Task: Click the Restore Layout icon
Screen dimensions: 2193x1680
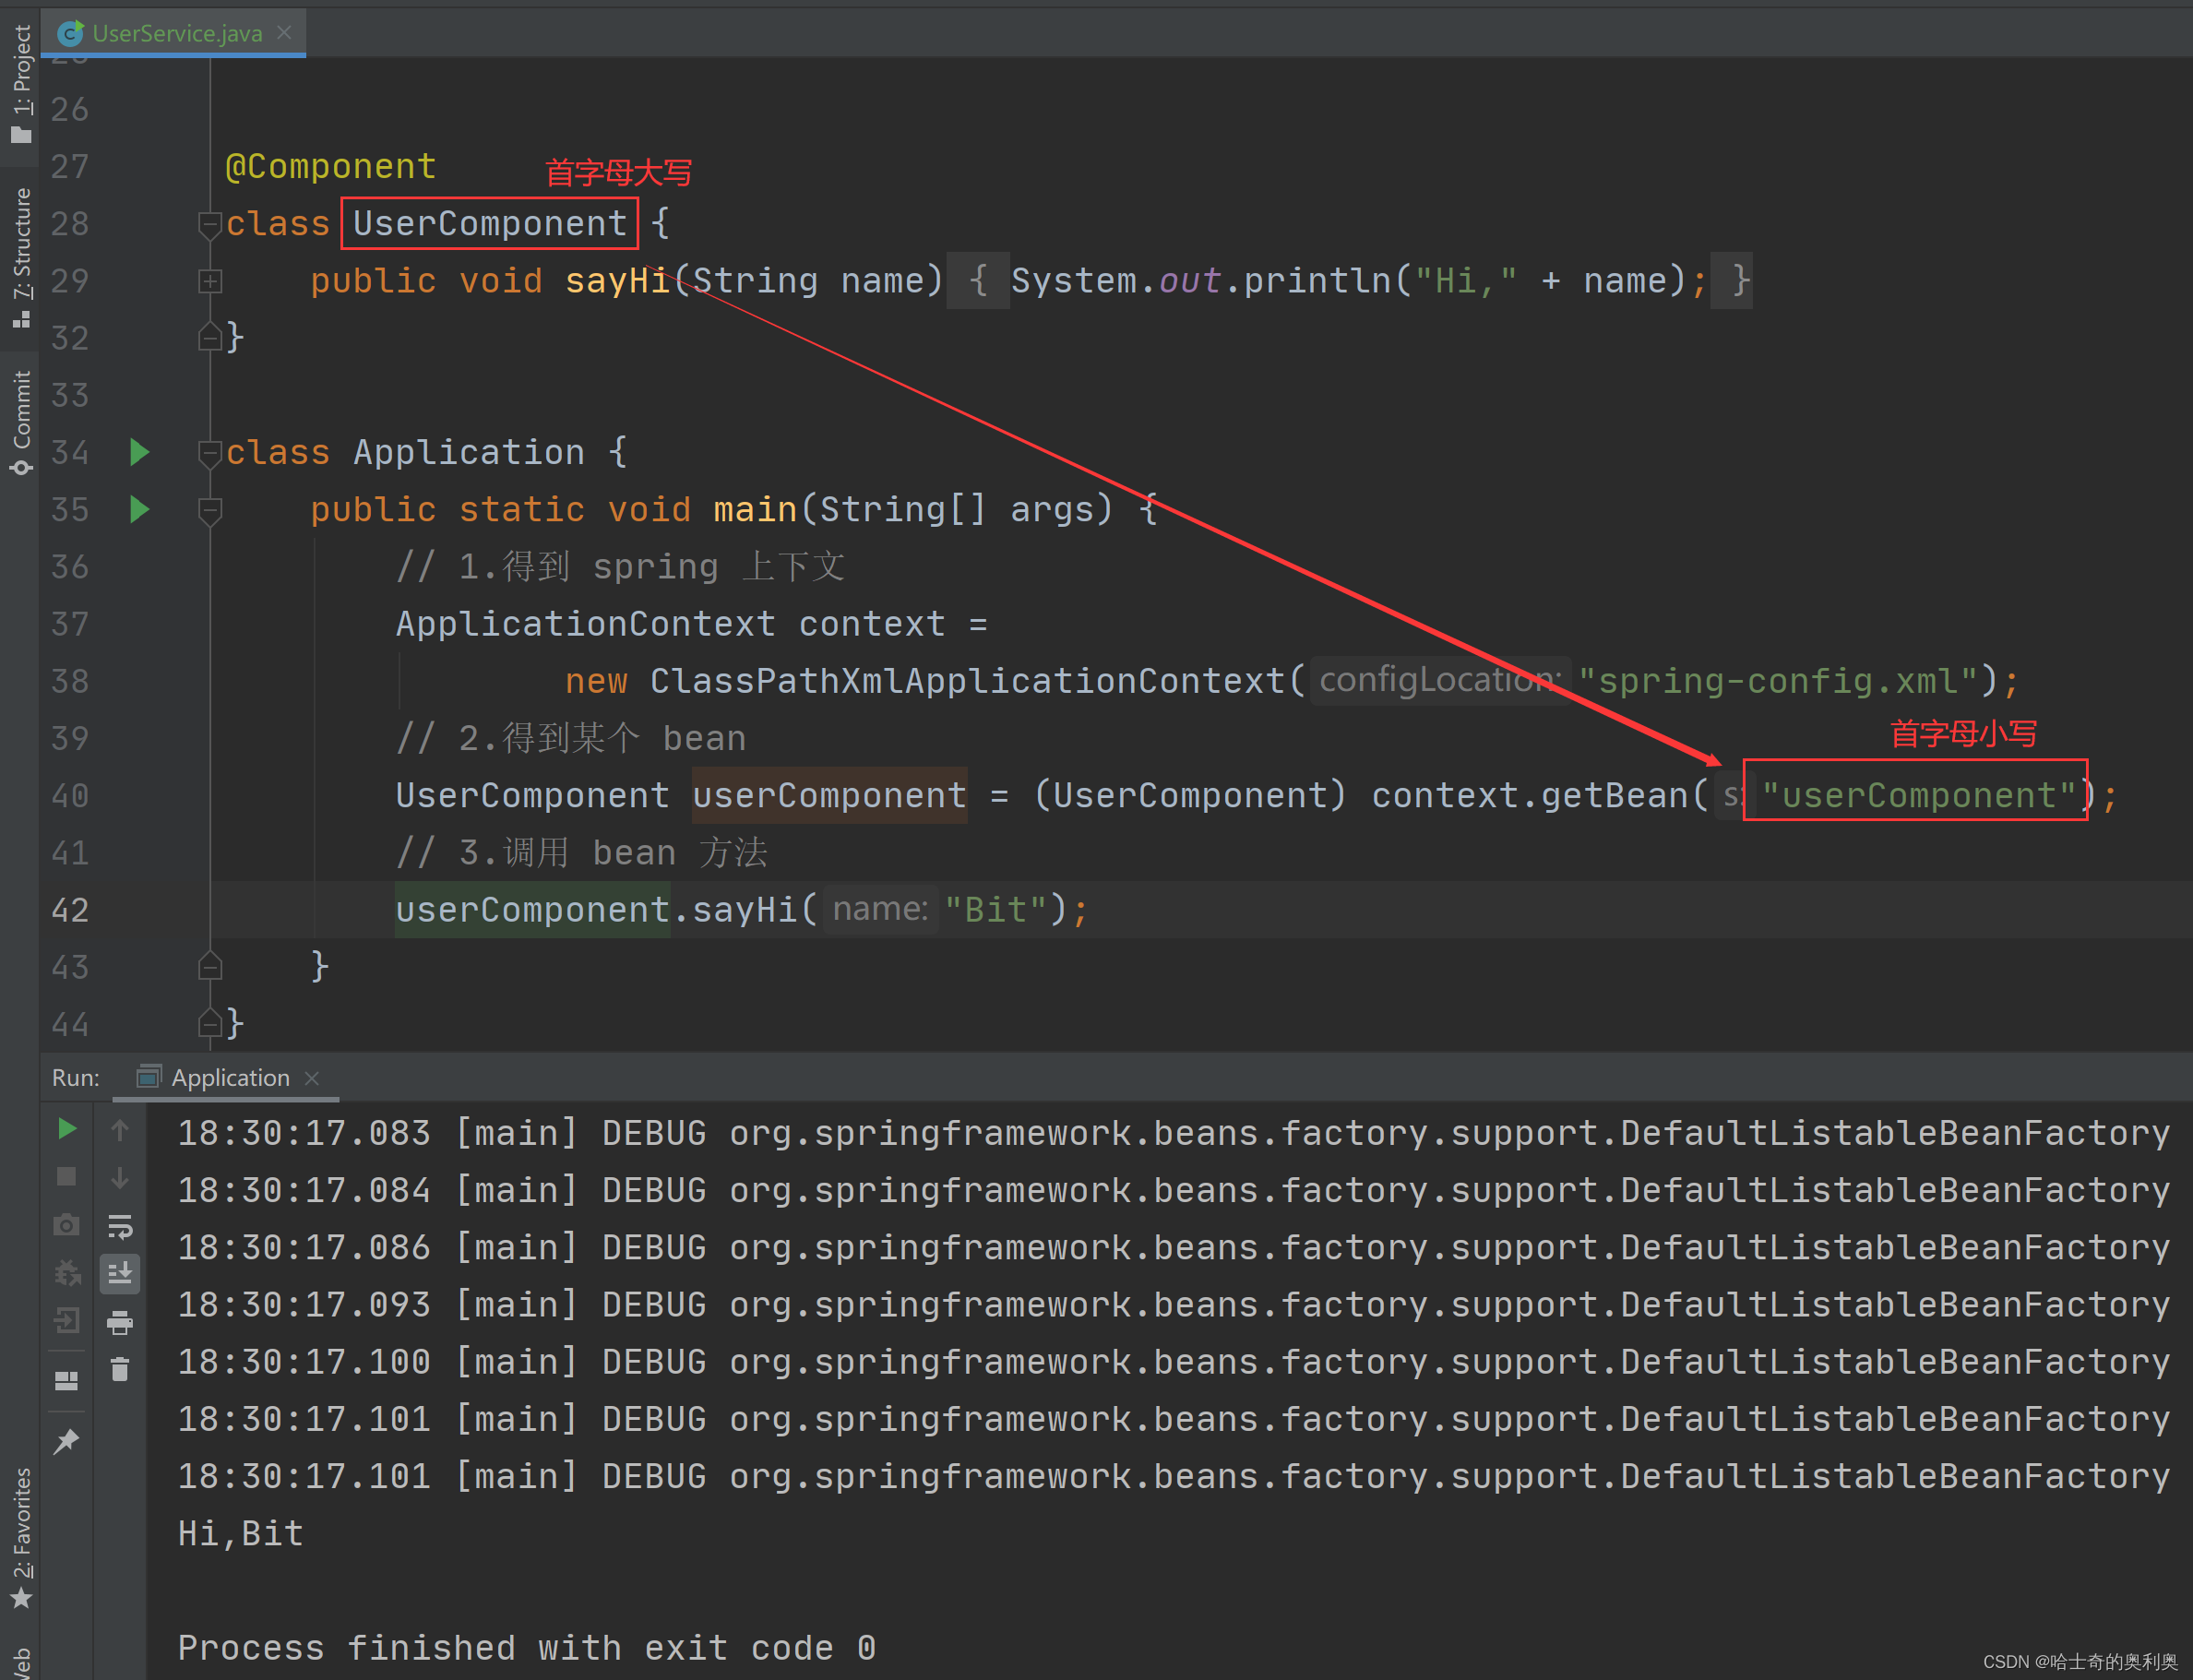Action: (x=67, y=1381)
